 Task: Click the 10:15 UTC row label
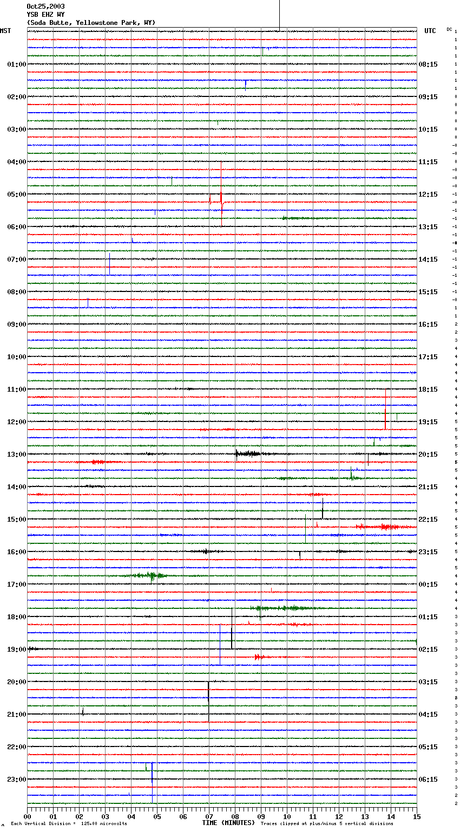tap(428, 129)
